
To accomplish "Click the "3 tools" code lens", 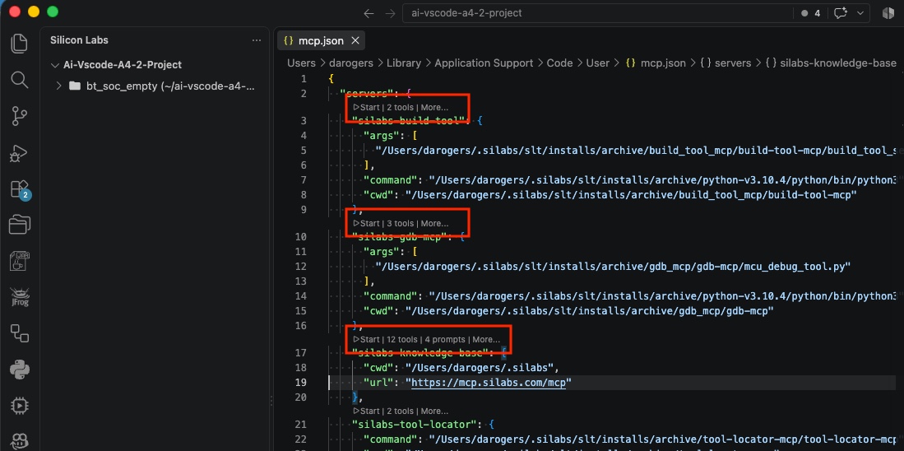I will click(x=400, y=223).
